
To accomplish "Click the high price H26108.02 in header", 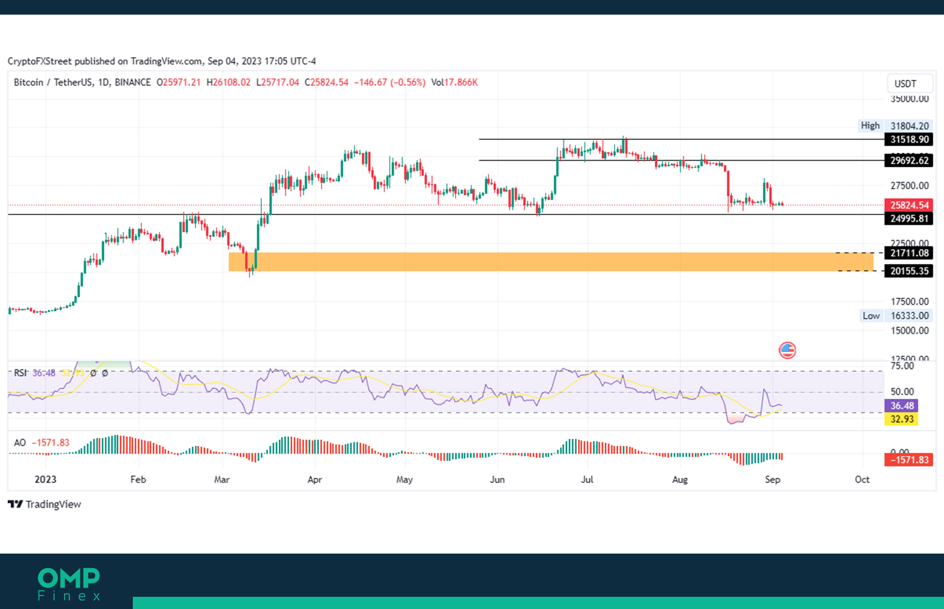I will pyautogui.click(x=228, y=82).
